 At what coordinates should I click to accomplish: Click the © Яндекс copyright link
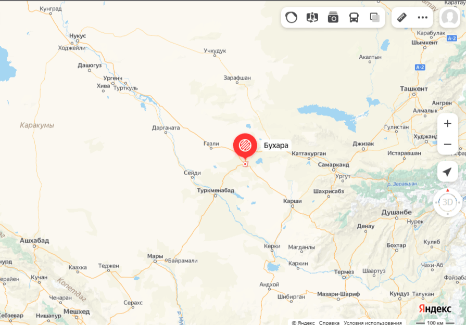coord(303,322)
